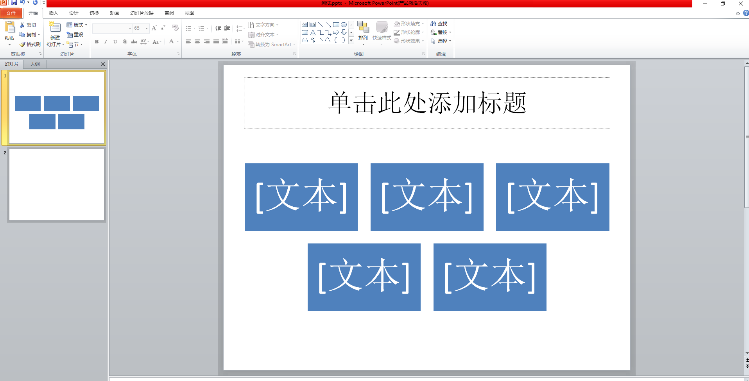
Task: Toggle text Shadow formatting
Action: coord(125,41)
